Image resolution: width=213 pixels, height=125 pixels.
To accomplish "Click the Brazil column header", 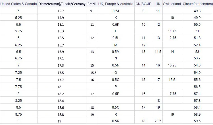I will pos(91,4).
